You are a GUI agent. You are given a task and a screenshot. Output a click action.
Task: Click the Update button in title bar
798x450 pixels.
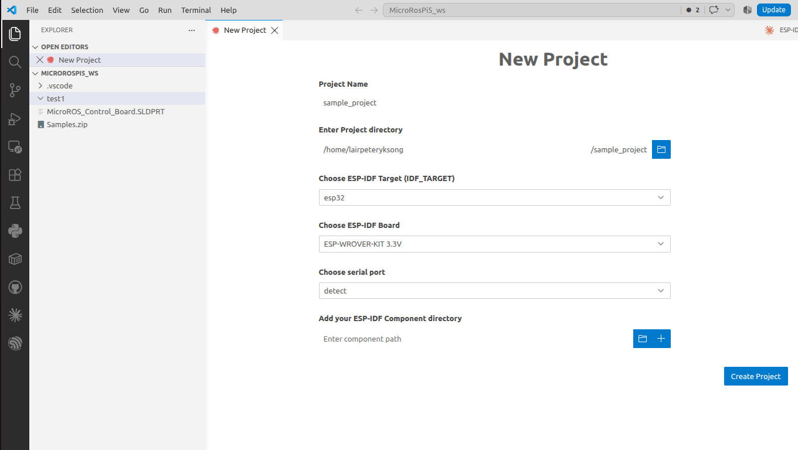(x=774, y=10)
